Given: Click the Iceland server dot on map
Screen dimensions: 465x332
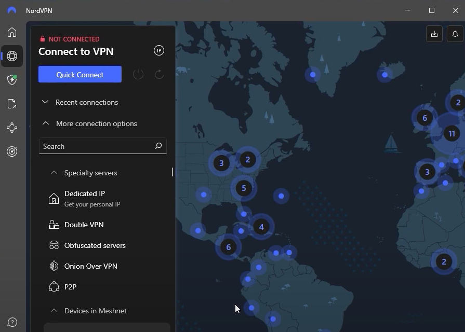Looking at the screenshot, I should pos(384,75).
